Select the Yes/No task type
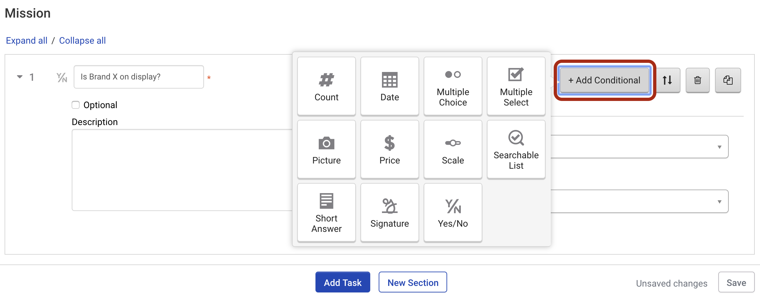 pos(453,212)
